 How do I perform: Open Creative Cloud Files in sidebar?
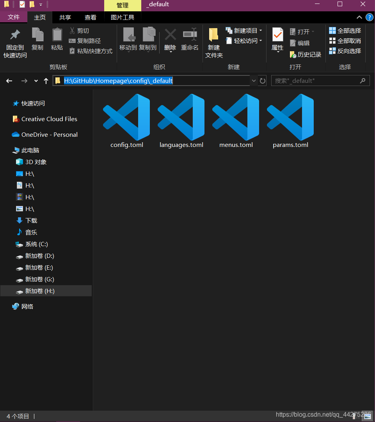tap(45, 119)
